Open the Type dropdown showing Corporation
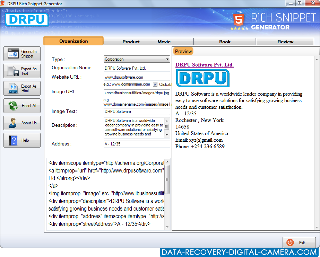This screenshot has height=257, width=320. [137, 59]
